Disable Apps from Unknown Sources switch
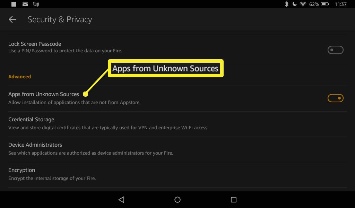 [335, 98]
